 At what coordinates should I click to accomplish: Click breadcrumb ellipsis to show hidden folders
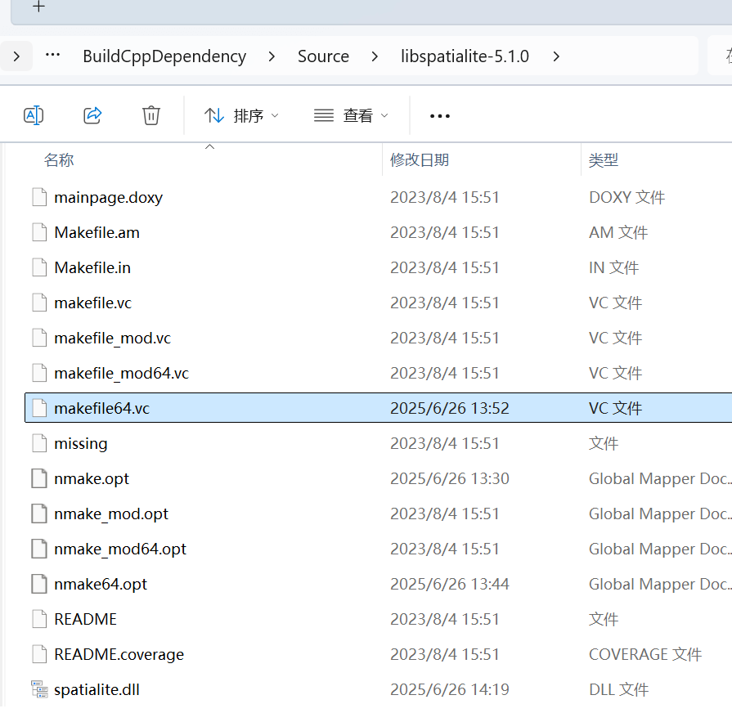[x=53, y=56]
